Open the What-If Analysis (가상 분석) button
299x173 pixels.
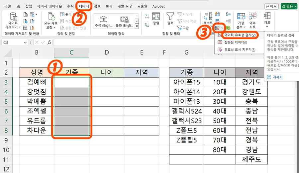coord(241,21)
